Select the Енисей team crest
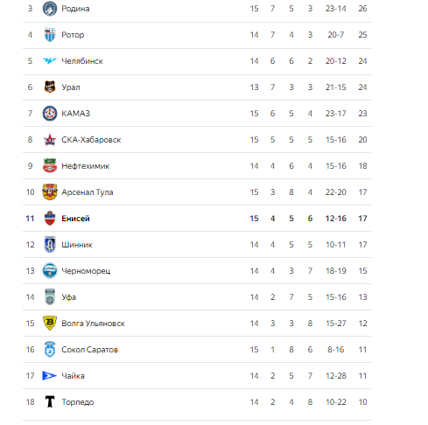The image size is (428, 425). (x=50, y=219)
